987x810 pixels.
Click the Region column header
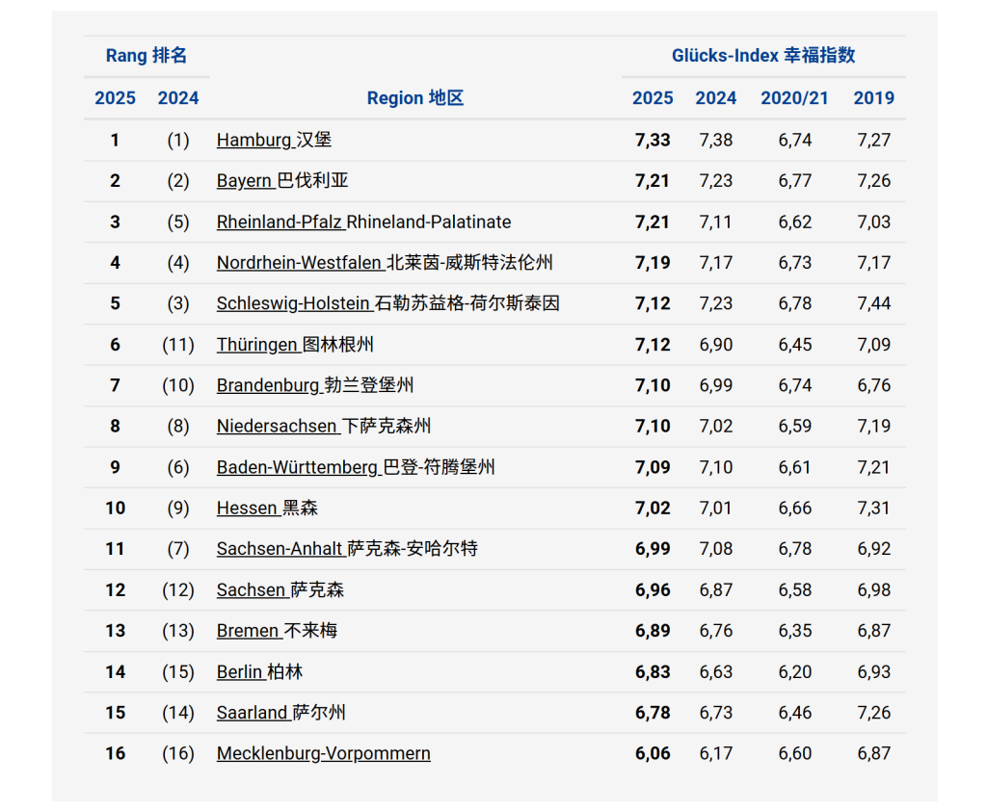(415, 98)
